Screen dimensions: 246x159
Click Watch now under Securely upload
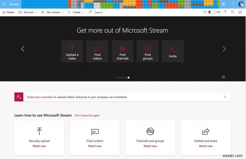39,146
